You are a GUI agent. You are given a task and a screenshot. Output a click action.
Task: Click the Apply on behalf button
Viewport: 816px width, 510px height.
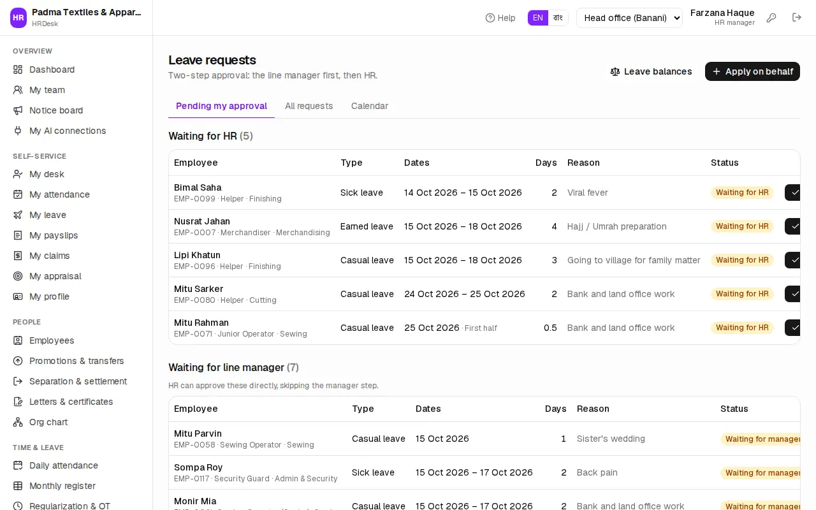tap(752, 71)
